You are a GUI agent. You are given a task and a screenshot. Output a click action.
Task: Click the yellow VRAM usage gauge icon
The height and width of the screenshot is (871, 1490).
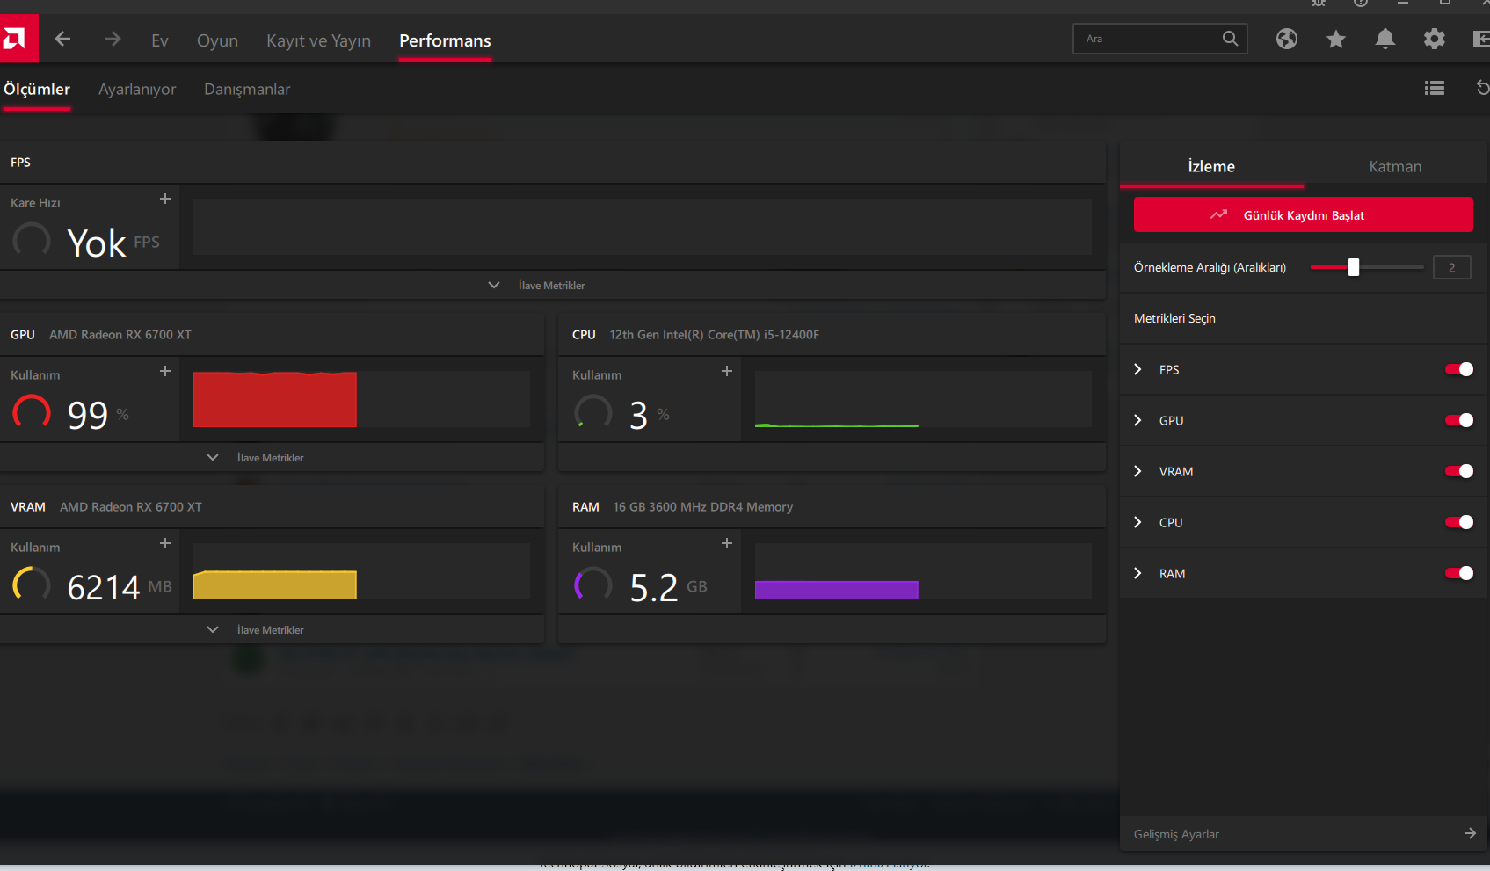pyautogui.click(x=32, y=585)
